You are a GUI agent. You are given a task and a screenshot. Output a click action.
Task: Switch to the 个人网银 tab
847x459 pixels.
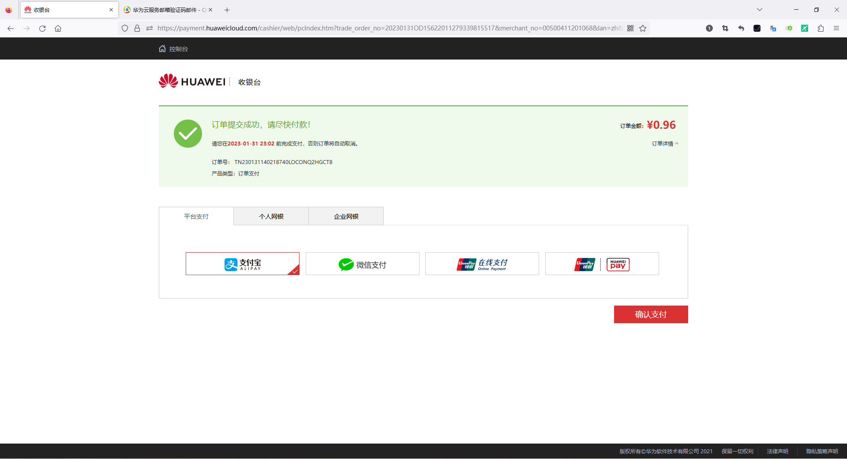(x=271, y=216)
